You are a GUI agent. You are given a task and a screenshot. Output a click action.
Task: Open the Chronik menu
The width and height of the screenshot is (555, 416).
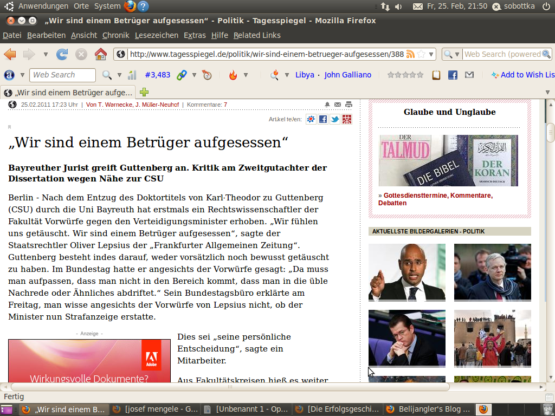click(x=116, y=35)
